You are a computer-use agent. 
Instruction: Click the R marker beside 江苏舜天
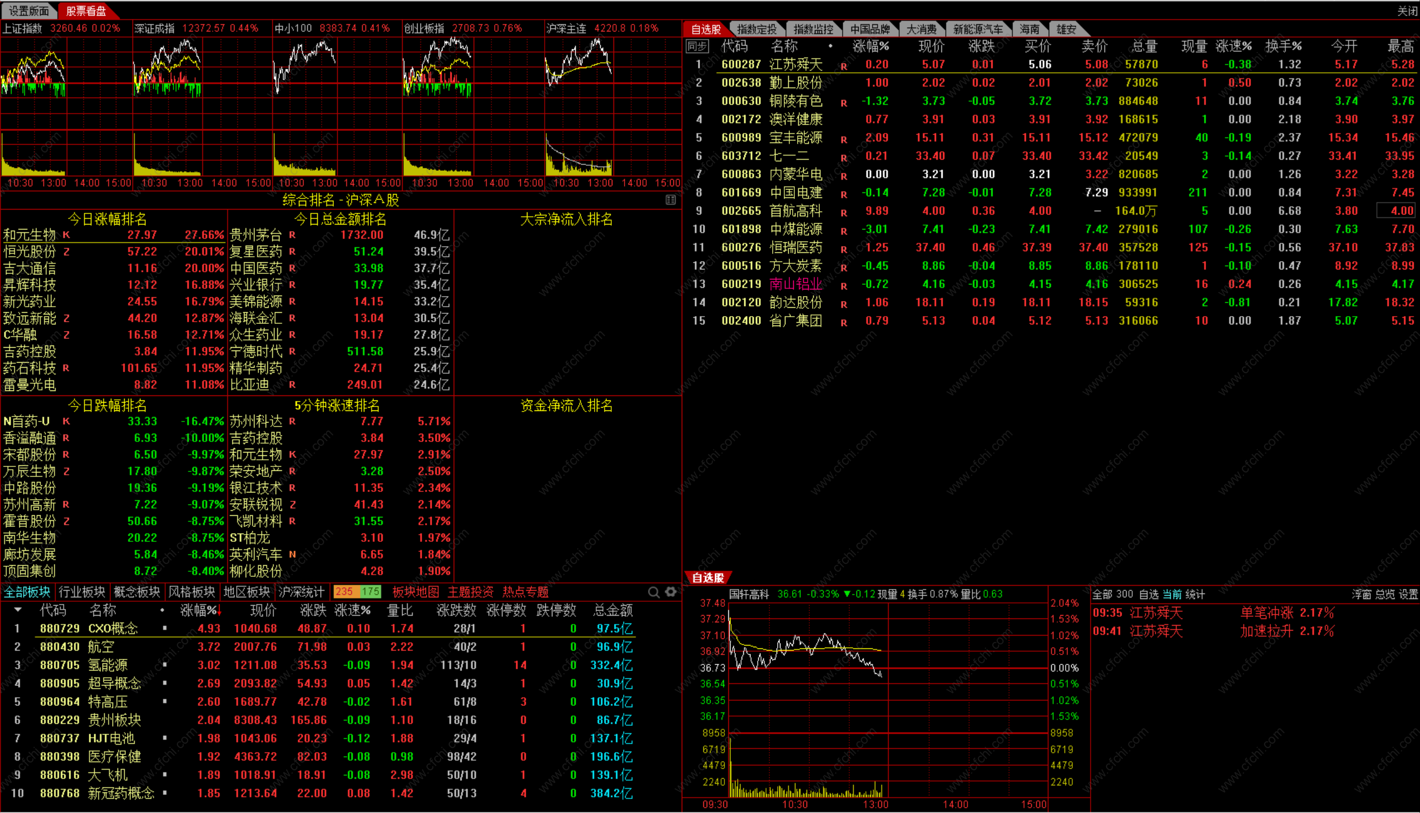(844, 67)
